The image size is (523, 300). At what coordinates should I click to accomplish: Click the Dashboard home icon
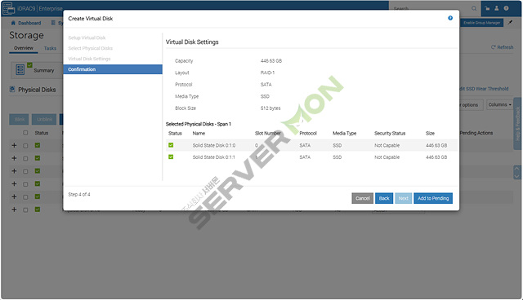[x=13, y=23]
